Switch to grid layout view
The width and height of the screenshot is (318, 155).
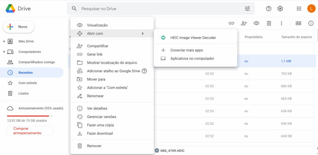point(298,23)
